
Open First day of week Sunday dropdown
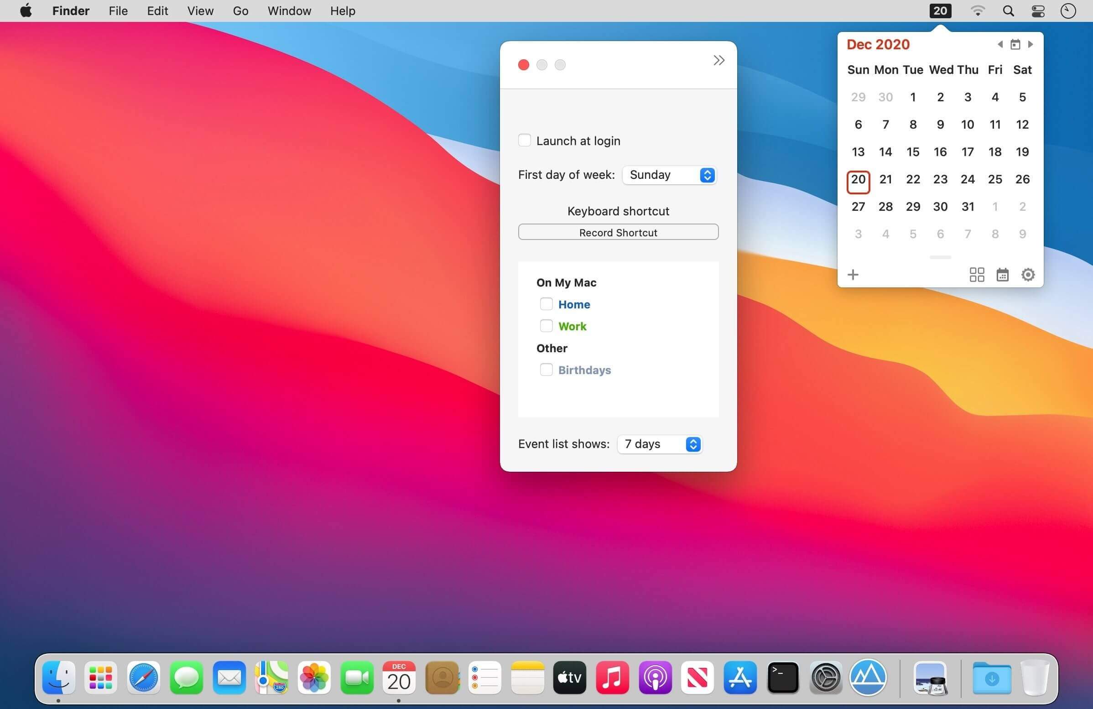tap(670, 175)
